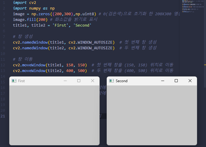Screen dimensions: 206x147
Task: Click the First window title text
Action: (x=21, y=81)
